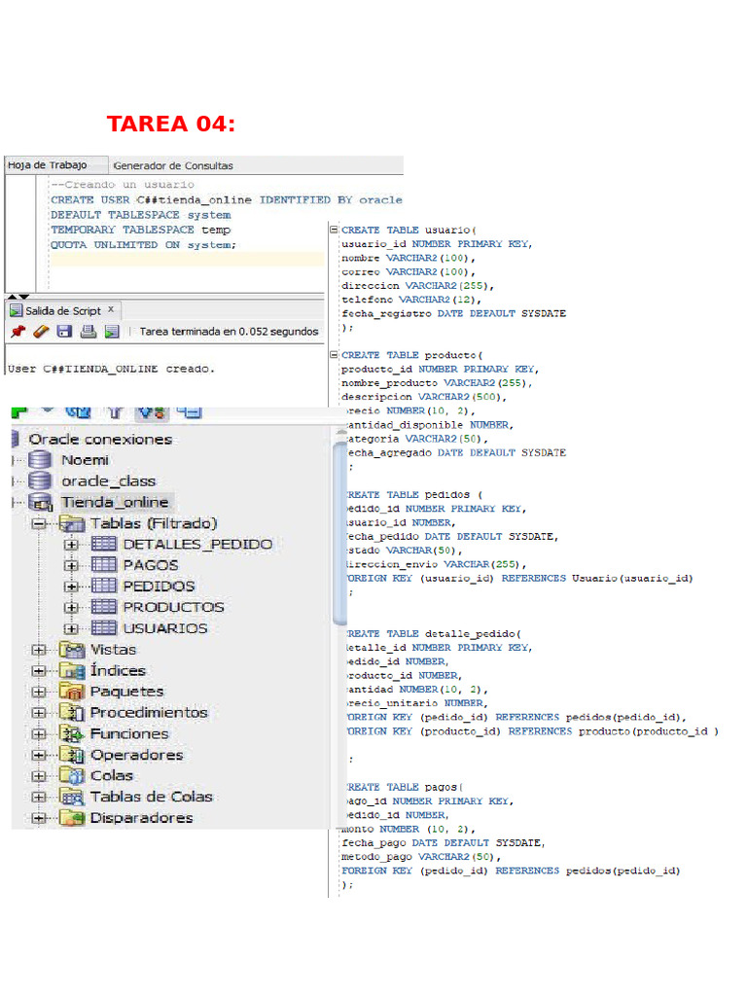Click the Disparadores folder icon
Viewport: 747px width, 996px height.
(x=72, y=817)
